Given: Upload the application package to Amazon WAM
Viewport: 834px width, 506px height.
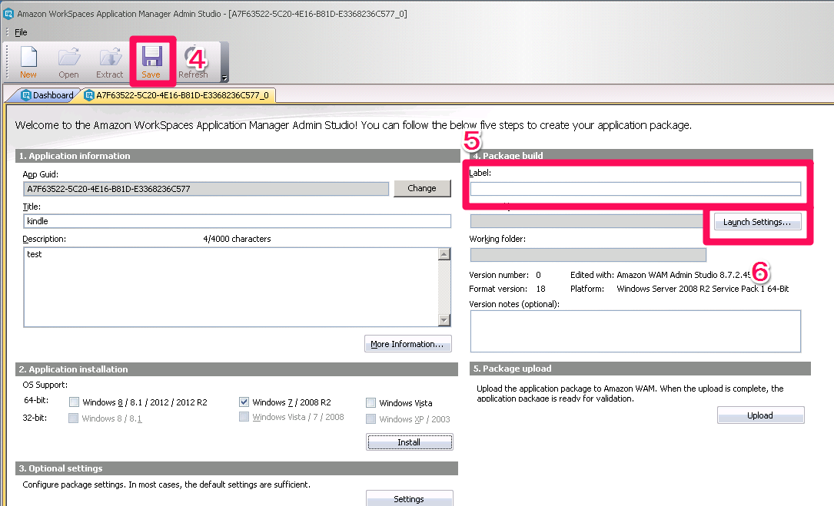Looking at the screenshot, I should click(x=761, y=415).
